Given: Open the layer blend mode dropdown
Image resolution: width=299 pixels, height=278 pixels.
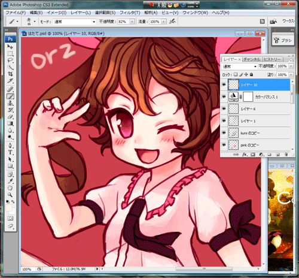Looking at the screenshot, I should point(240,67).
